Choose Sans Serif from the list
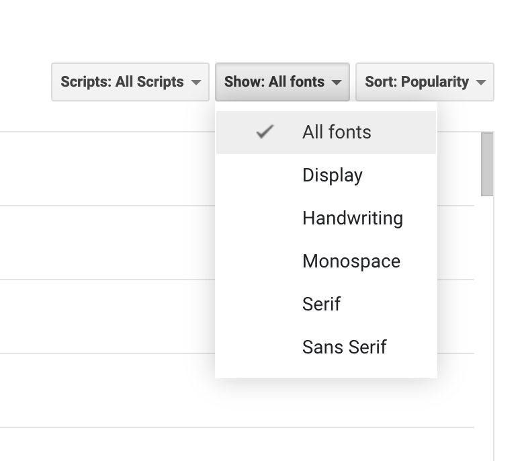Viewport: 520px width, 461px height. (x=344, y=347)
